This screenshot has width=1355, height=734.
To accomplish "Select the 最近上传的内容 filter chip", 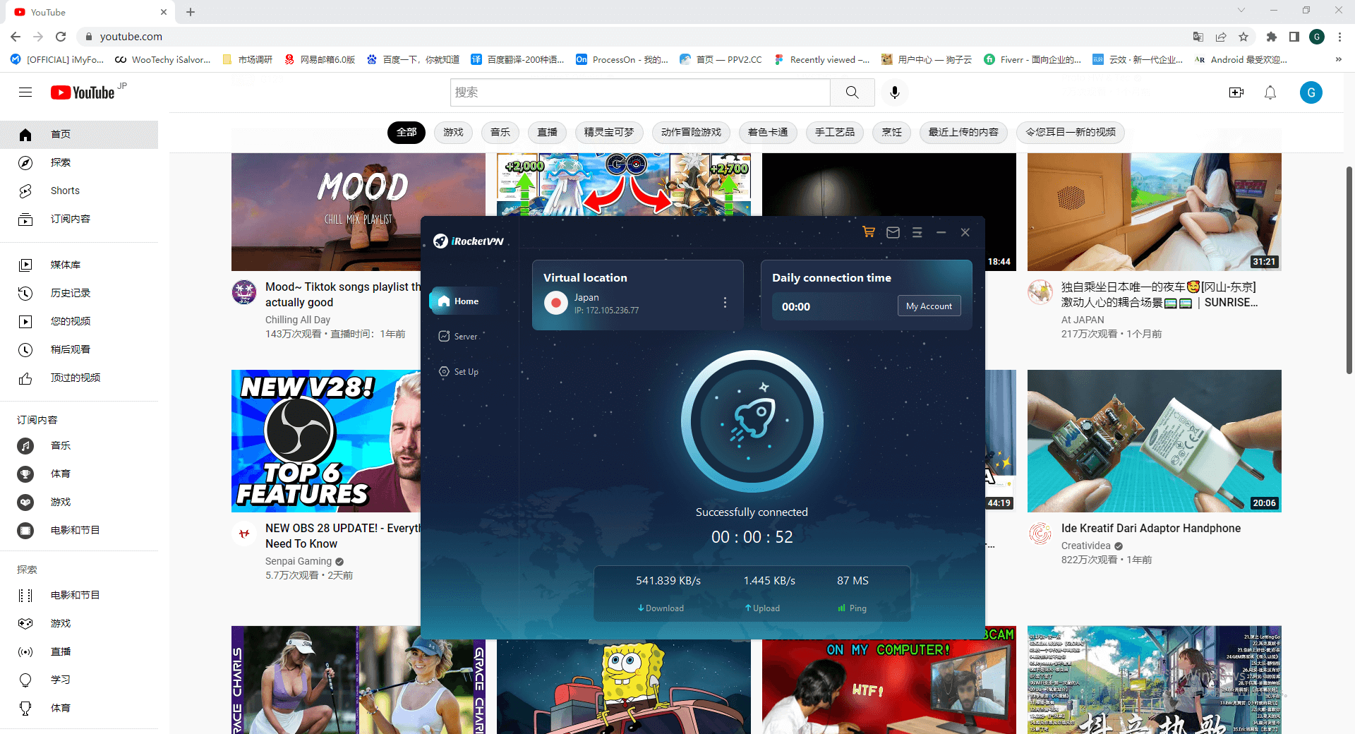I will (963, 132).
